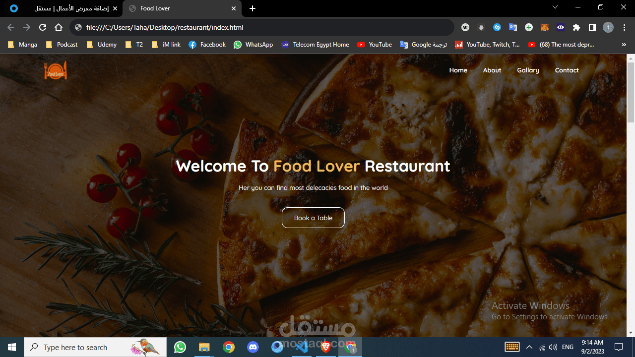The image size is (635, 357).
Task: Close the Food Lover tab
Action: (234, 8)
